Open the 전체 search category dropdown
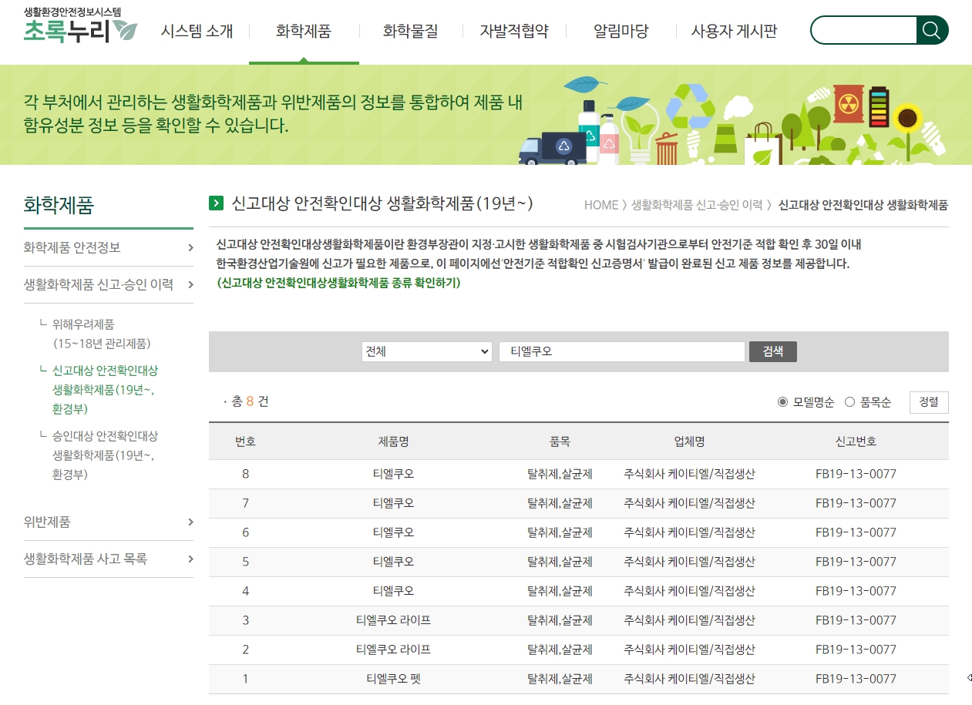This screenshot has width=972, height=705. click(426, 351)
